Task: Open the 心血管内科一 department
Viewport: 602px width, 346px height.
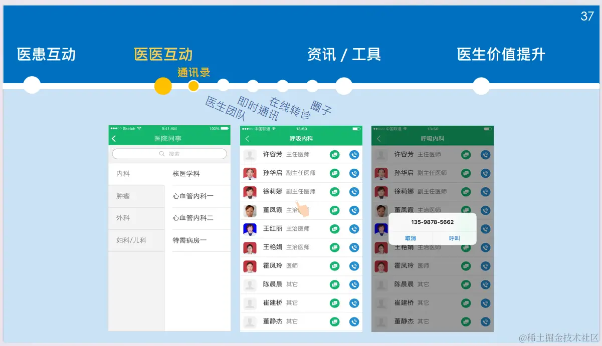Action: coord(197,196)
